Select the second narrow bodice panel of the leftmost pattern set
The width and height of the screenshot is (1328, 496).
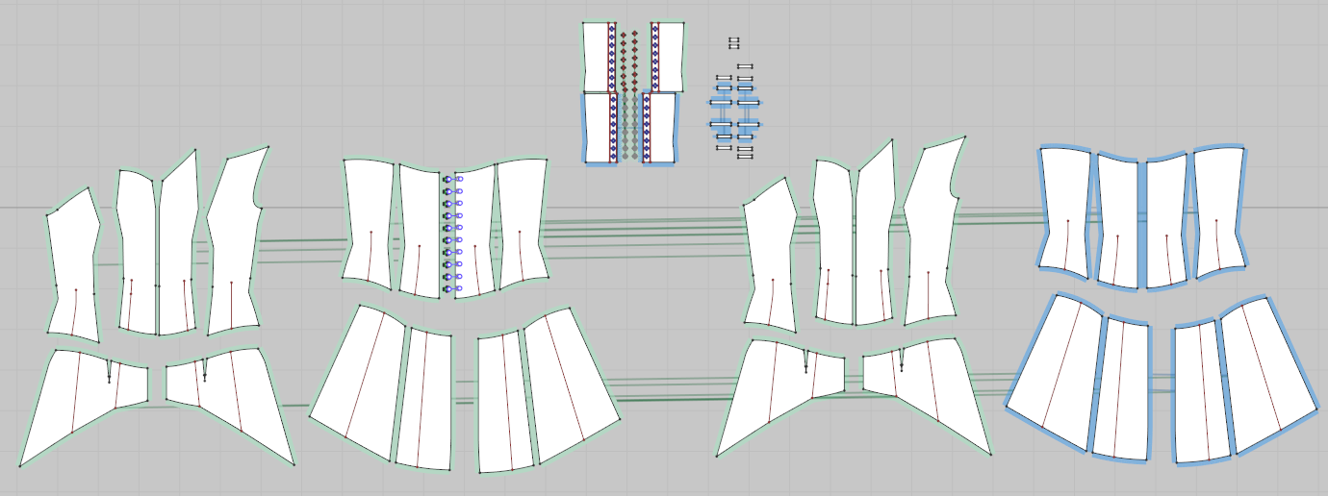pyautogui.click(x=137, y=252)
